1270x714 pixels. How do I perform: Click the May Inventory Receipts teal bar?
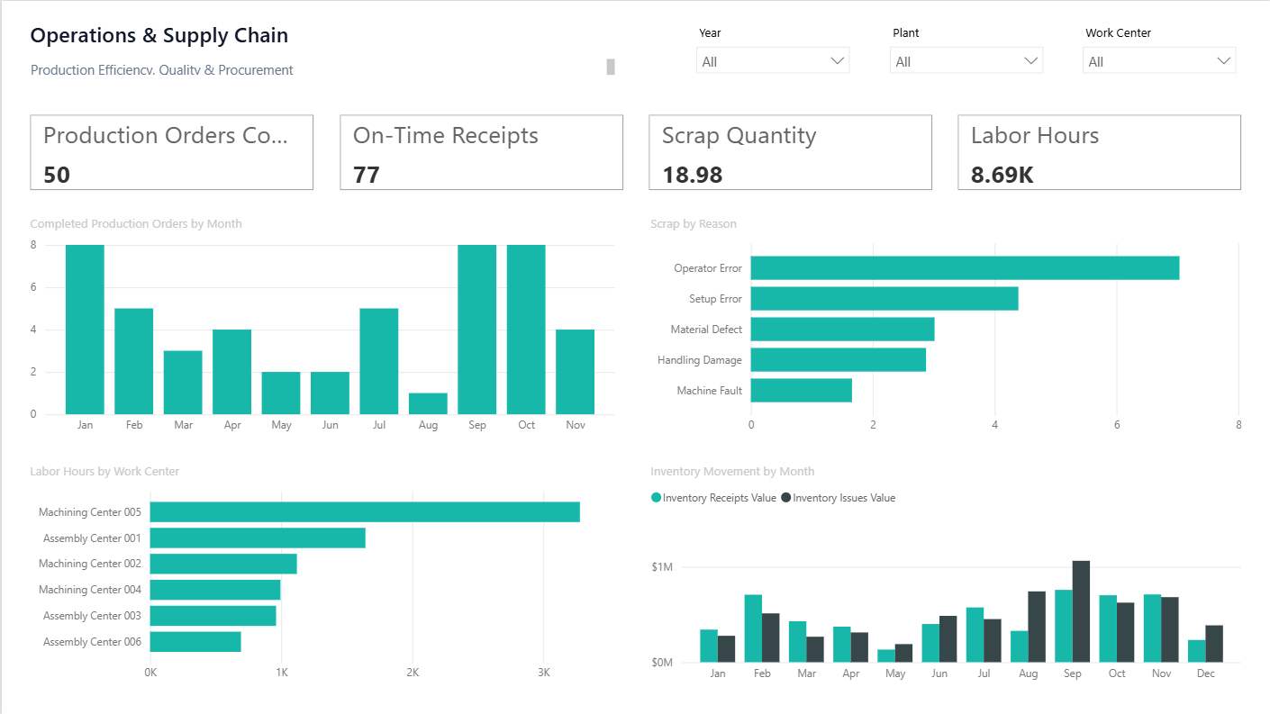(x=886, y=655)
